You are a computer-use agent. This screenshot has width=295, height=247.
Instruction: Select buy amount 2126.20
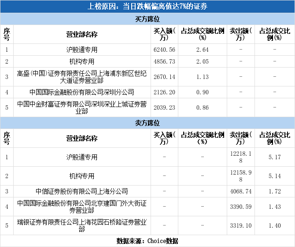164,92
